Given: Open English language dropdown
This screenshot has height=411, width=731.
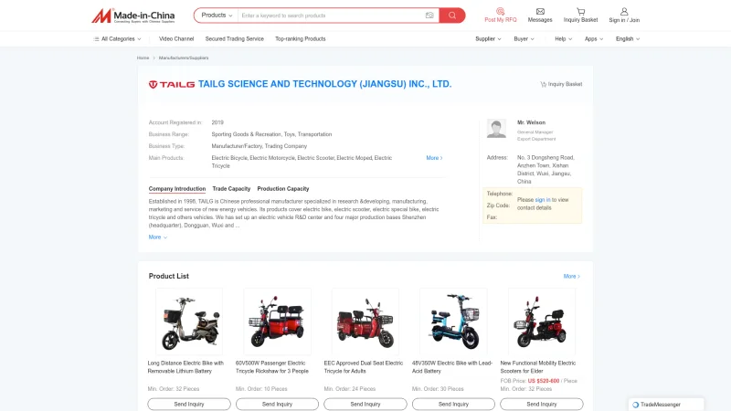Looking at the screenshot, I should (x=628, y=39).
